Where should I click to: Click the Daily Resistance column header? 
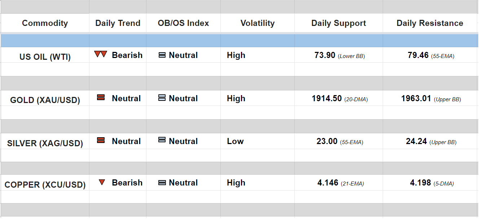point(430,23)
